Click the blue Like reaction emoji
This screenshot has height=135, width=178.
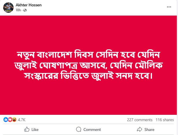point(6,119)
